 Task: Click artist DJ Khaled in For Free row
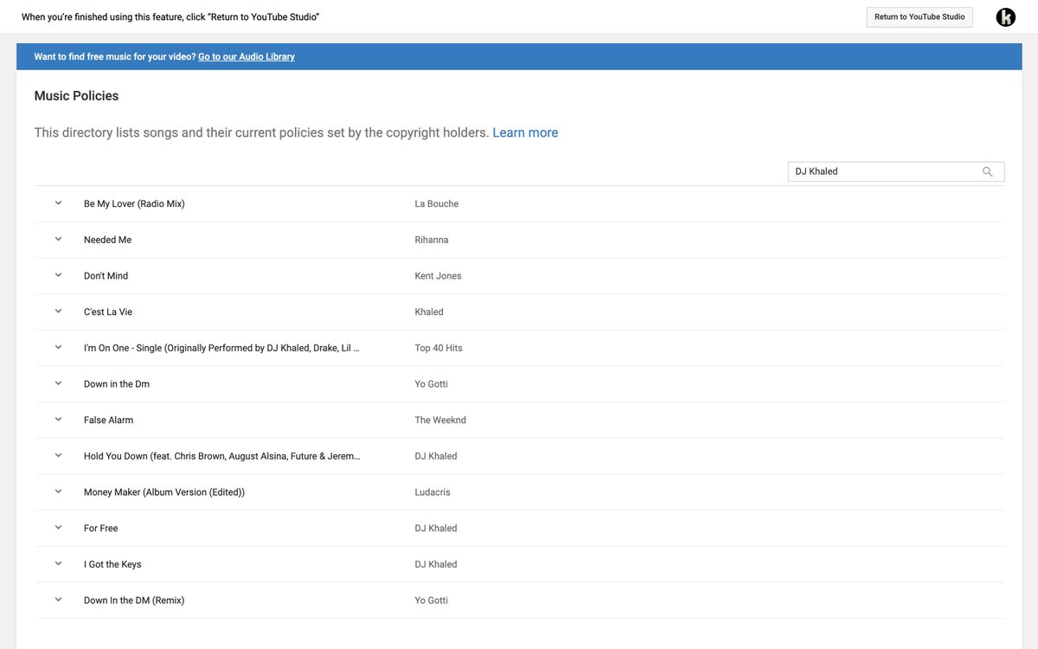(x=436, y=529)
